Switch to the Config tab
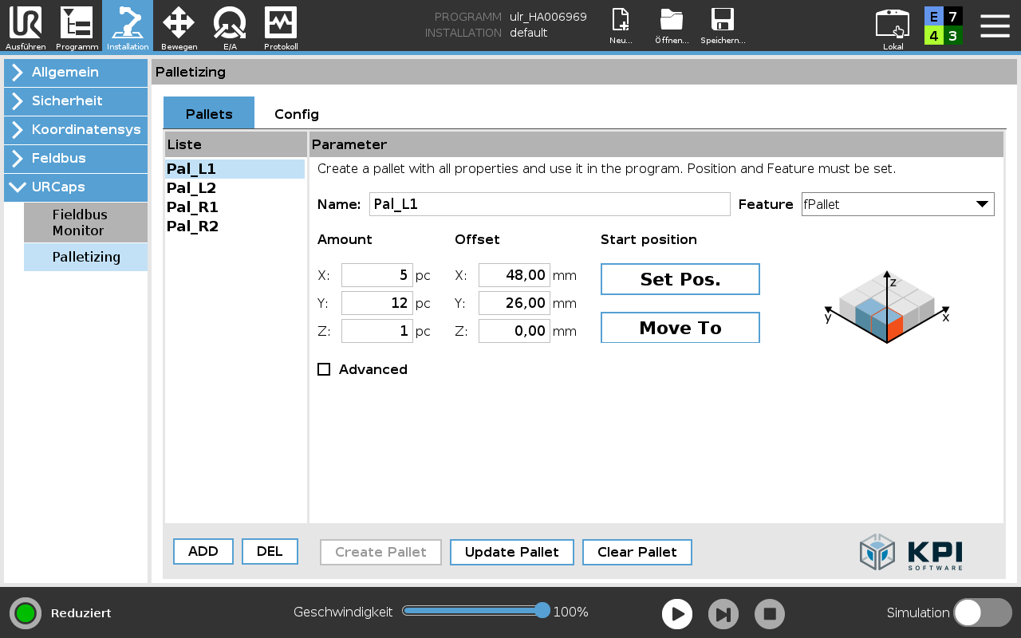The image size is (1021, 638). 297,114
